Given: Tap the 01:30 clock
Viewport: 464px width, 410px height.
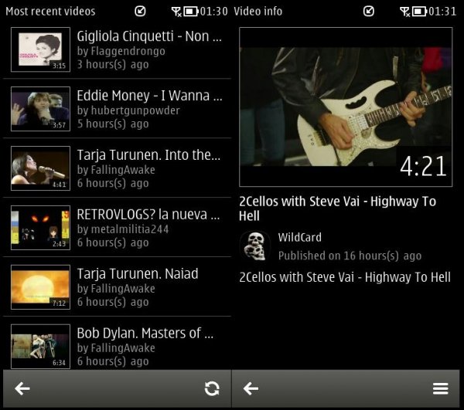Looking at the screenshot, I should (214, 12).
